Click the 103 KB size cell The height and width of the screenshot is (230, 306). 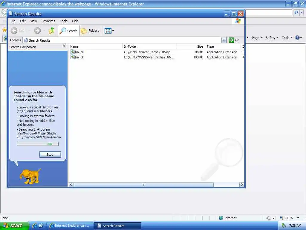pyautogui.click(x=198, y=57)
